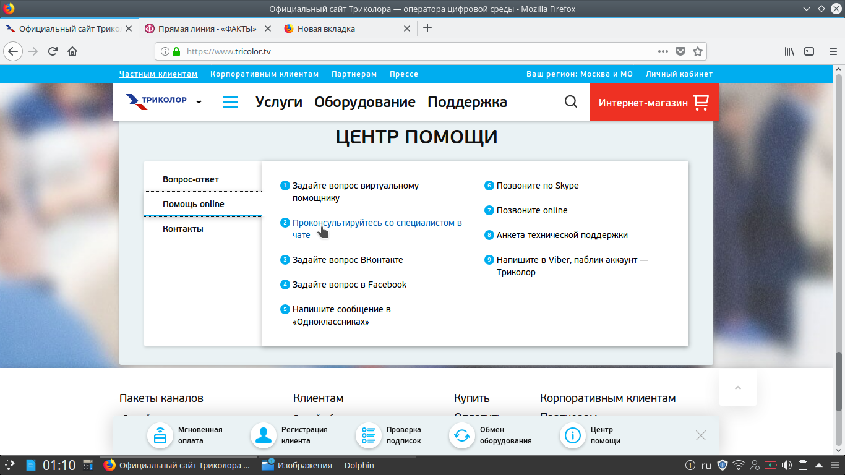Switch to the Вопрос-ответ tab
Screen dimensions: 845x475
pos(191,179)
